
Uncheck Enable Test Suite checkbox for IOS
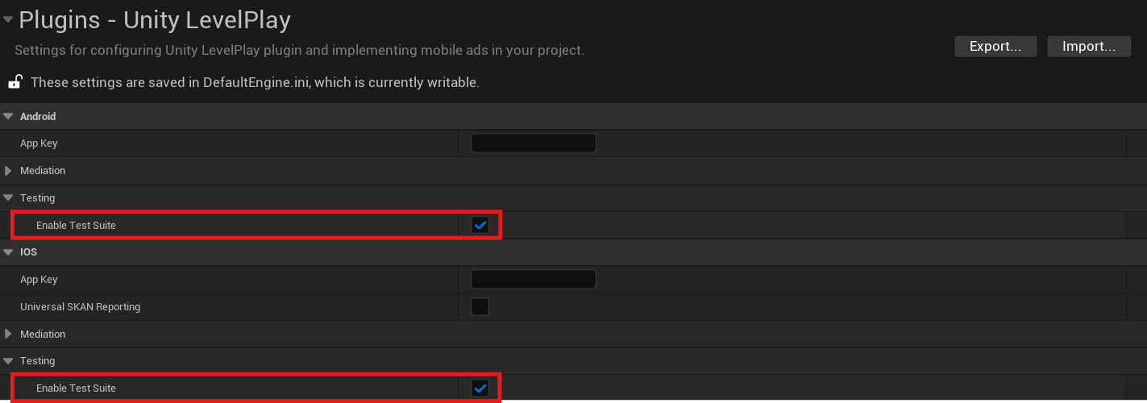(x=480, y=388)
